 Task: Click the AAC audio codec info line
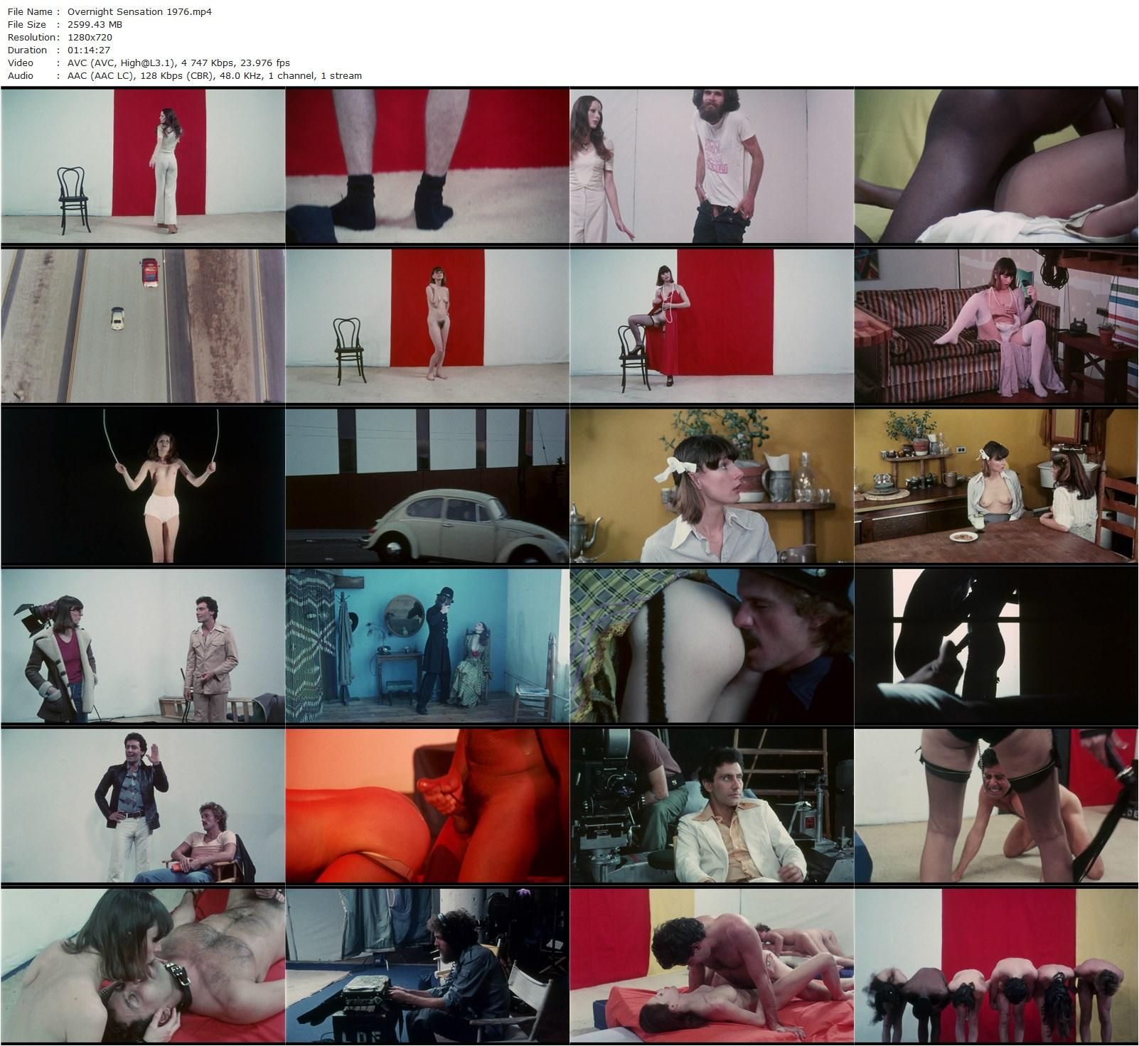pos(214,75)
